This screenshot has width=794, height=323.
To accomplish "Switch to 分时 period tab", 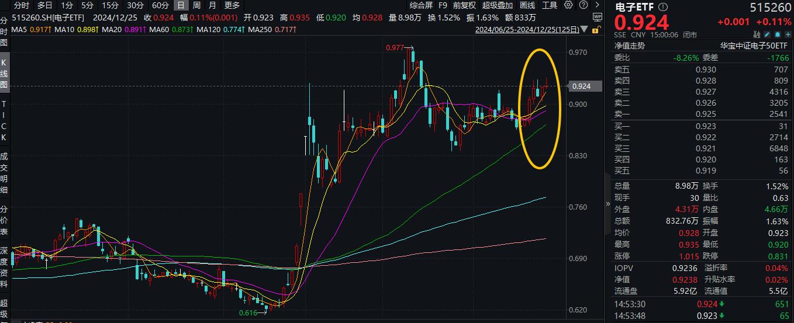I will (21, 5).
